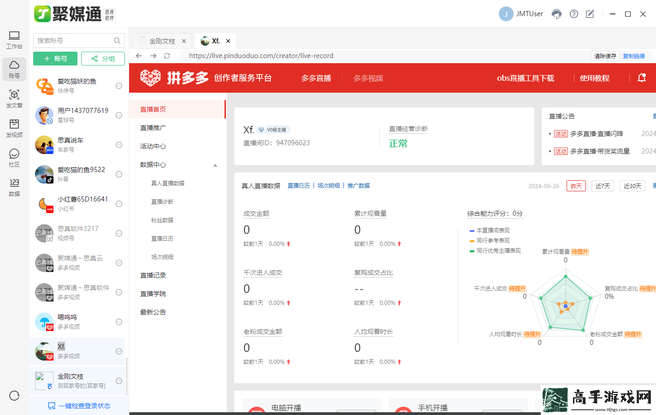
Task: Open the 工作台 workbench sidebar icon
Action: (14, 40)
